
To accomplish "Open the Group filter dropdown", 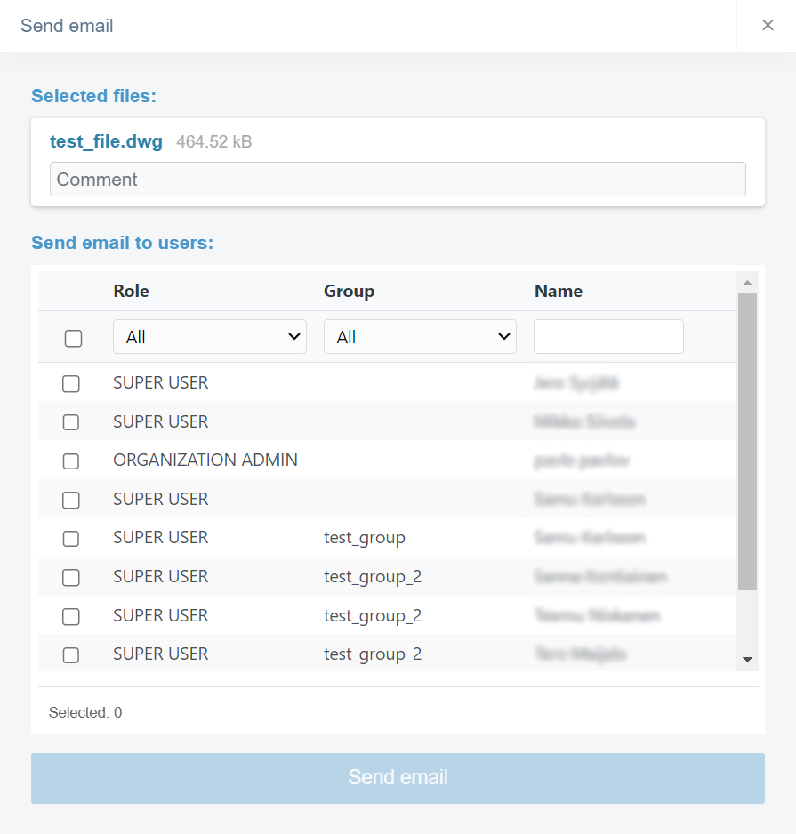I will pos(420,337).
